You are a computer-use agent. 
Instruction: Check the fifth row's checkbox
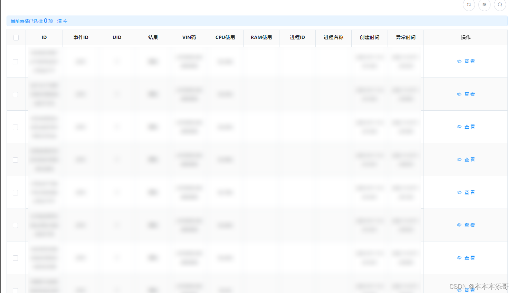15,193
